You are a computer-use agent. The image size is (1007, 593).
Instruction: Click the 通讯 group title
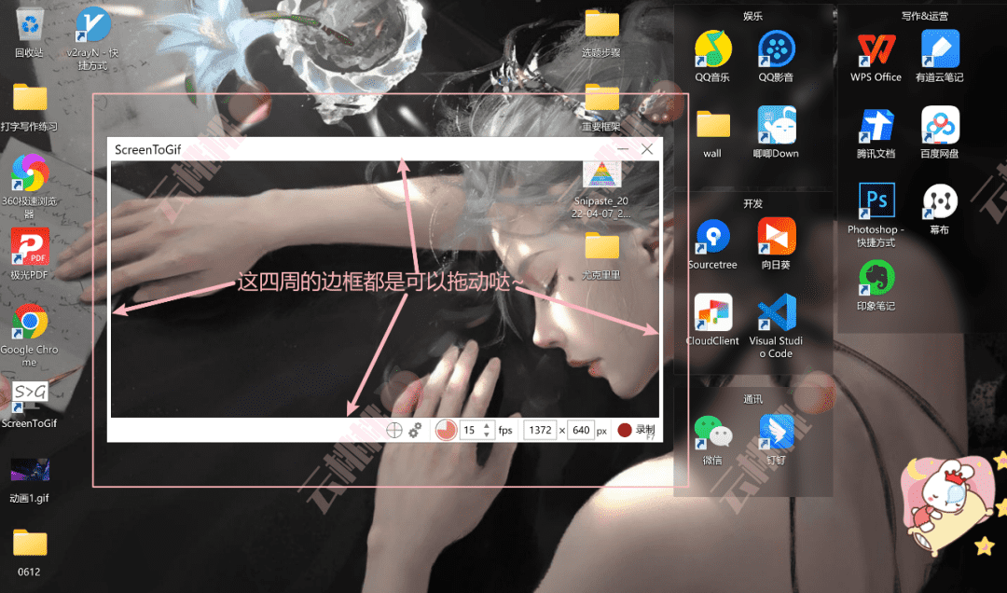point(752,400)
